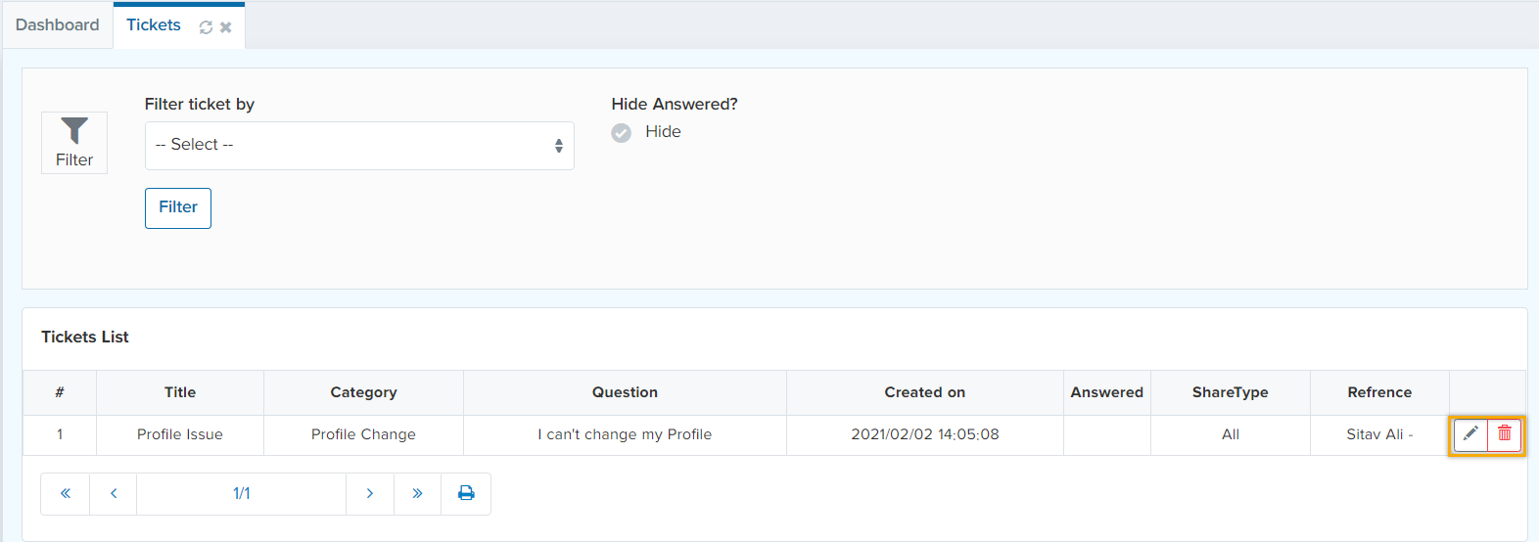Screen dimensions: 1539x542
Task: Open the Filter ticket by dropdown
Action: tap(359, 146)
